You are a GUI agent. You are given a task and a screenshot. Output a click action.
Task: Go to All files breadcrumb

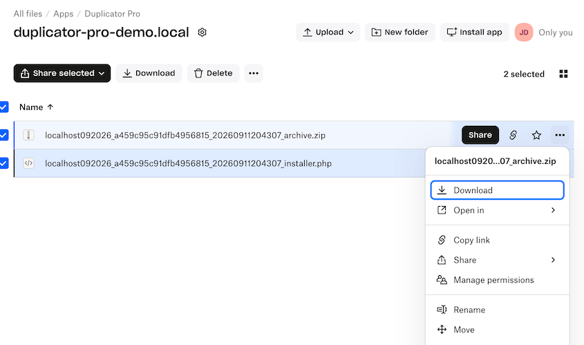pyautogui.click(x=28, y=14)
